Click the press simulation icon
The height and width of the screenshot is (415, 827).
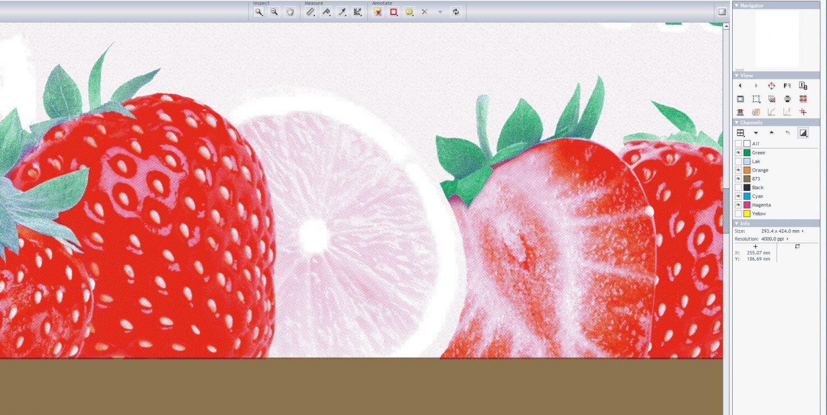[x=740, y=112]
